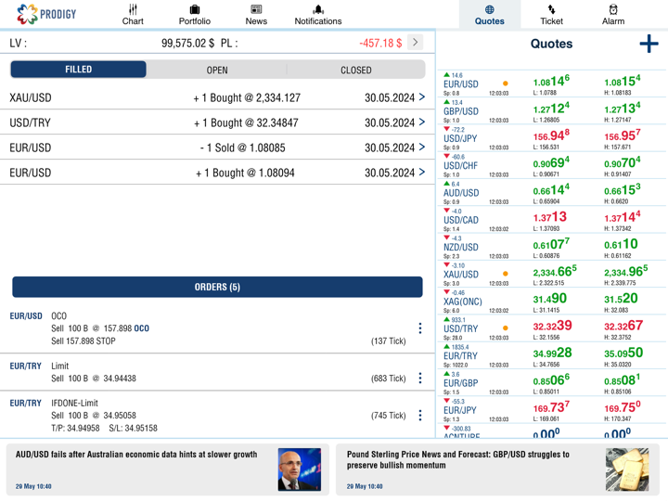Click the ORDERS (5) header bar
The image size is (668, 501).
217,287
